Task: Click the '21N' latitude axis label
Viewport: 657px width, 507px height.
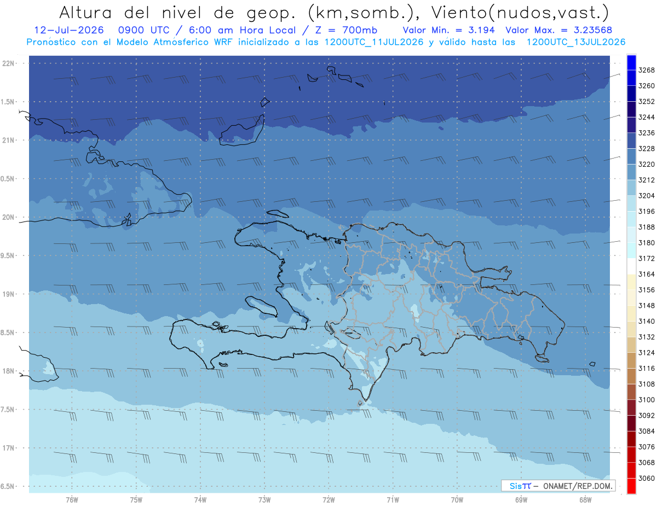Action: [x=9, y=140]
